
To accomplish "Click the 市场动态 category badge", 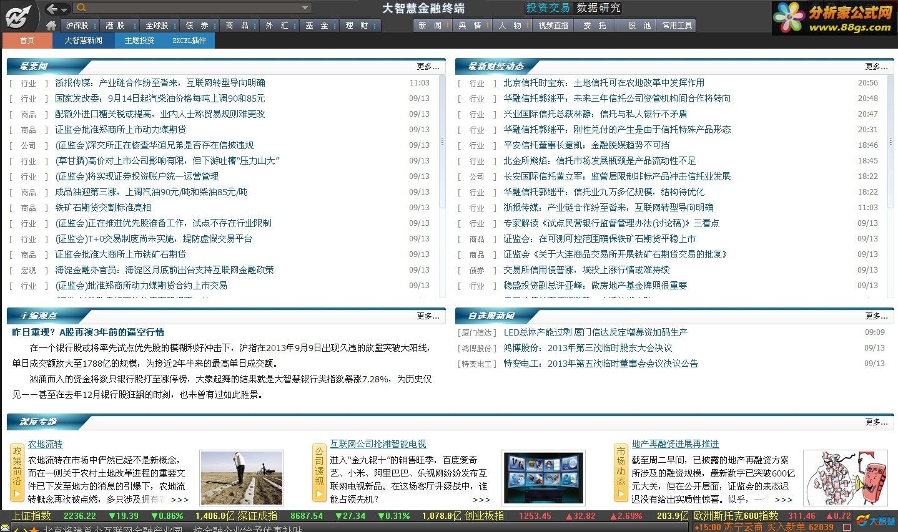I will [x=621, y=473].
